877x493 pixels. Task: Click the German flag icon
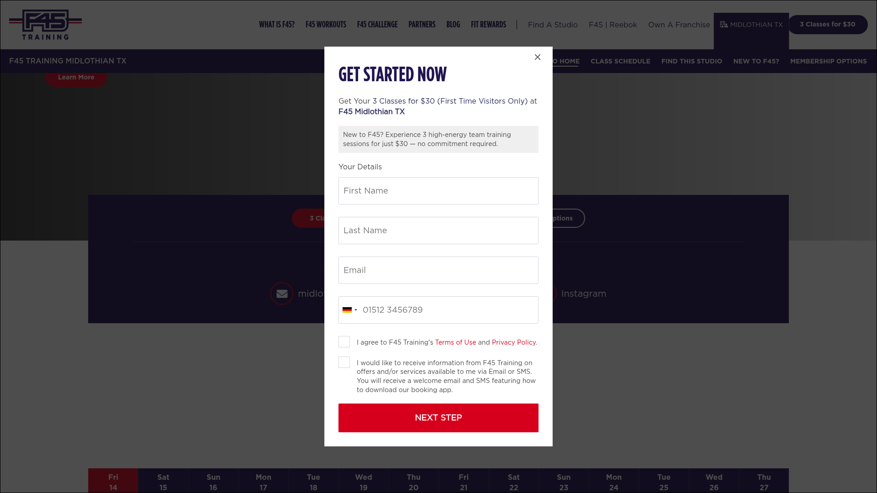(x=347, y=310)
